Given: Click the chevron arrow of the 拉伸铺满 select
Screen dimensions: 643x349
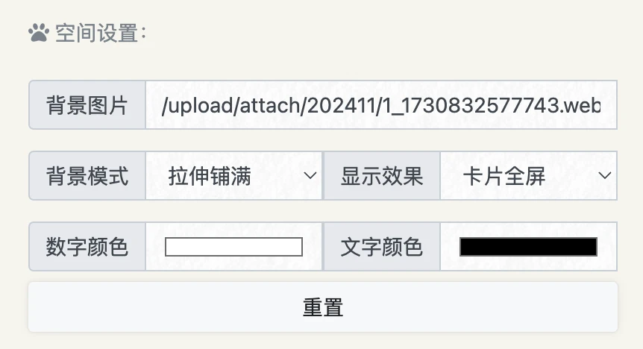Looking at the screenshot, I should tap(310, 176).
